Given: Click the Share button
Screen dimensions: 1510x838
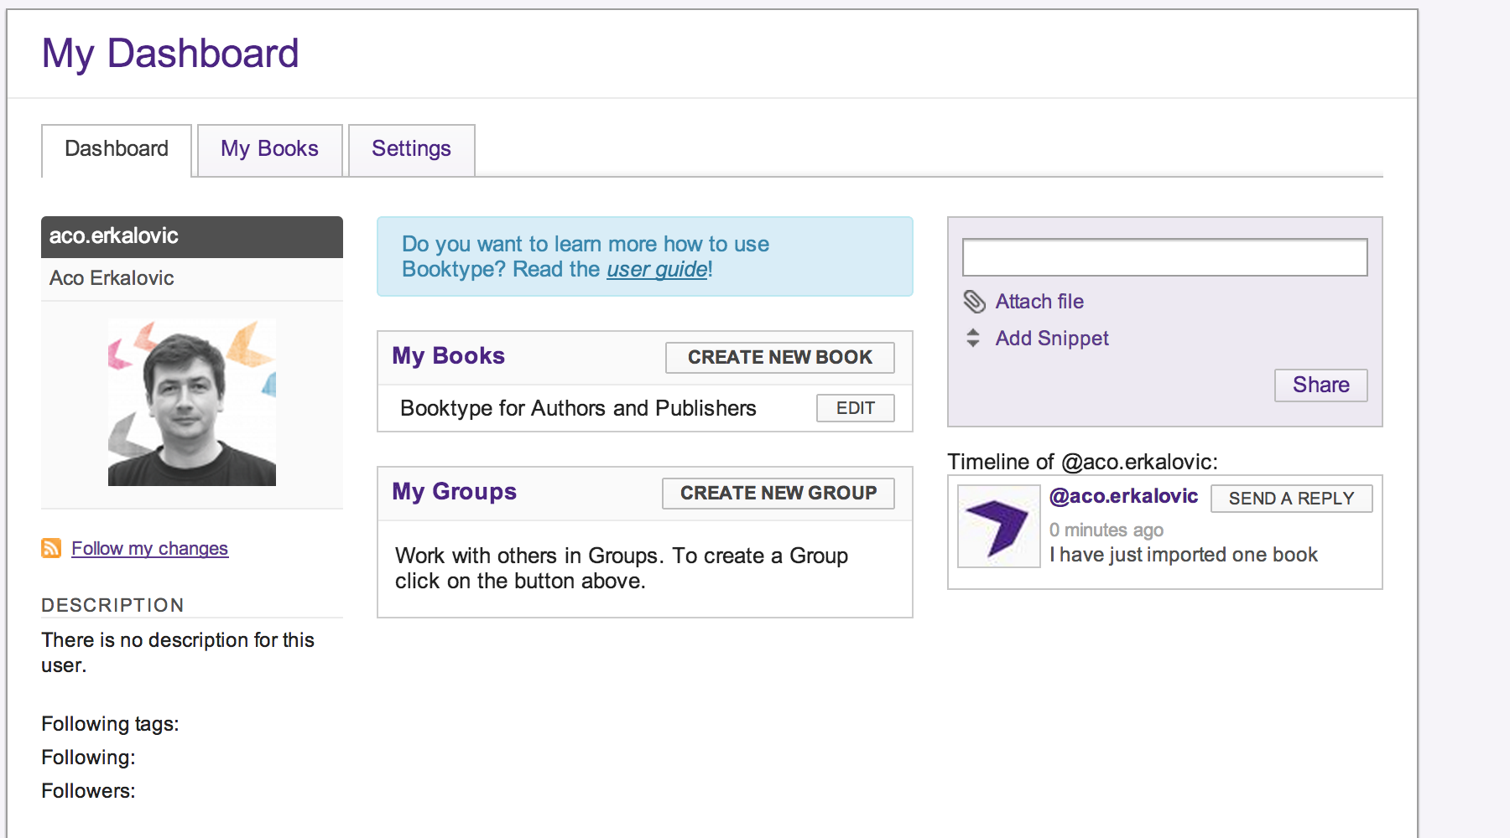Looking at the screenshot, I should pyautogui.click(x=1320, y=385).
